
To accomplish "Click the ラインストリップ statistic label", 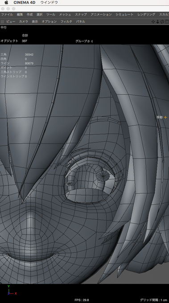I will (12, 76).
